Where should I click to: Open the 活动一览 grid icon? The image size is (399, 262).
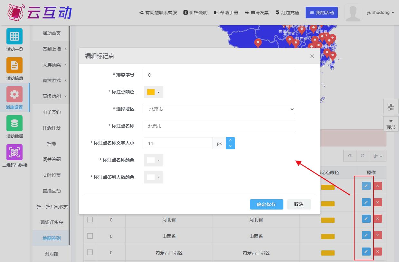click(x=14, y=36)
